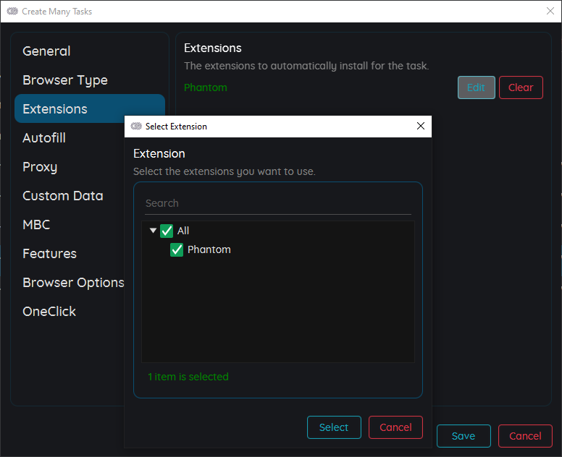This screenshot has width=562, height=457.
Task: Confirm with the Select button
Action: coord(334,427)
